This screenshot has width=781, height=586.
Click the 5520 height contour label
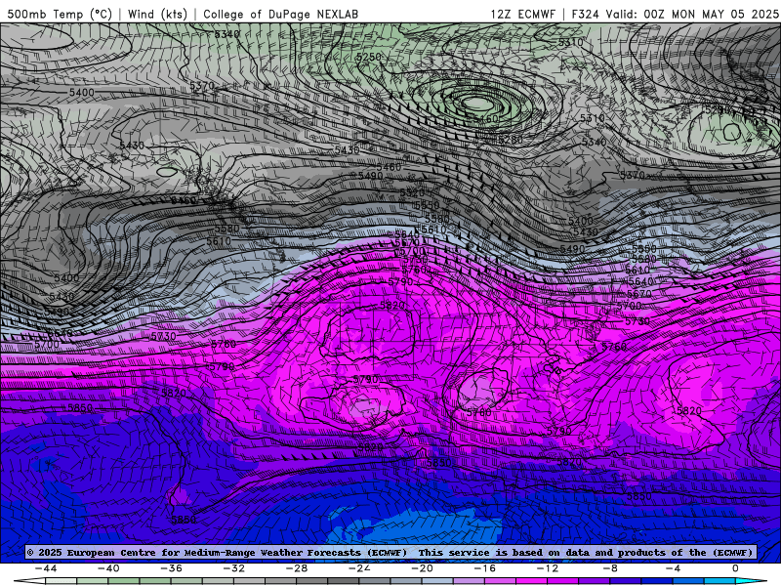tap(412, 192)
